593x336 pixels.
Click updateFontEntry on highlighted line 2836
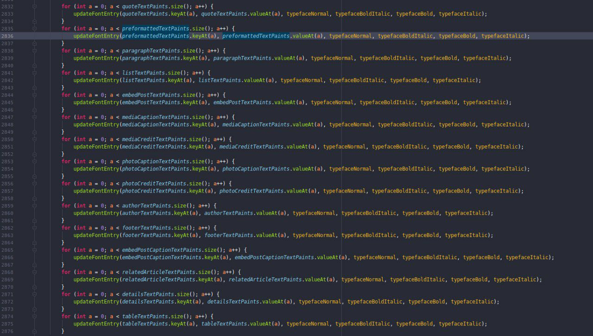coord(96,36)
